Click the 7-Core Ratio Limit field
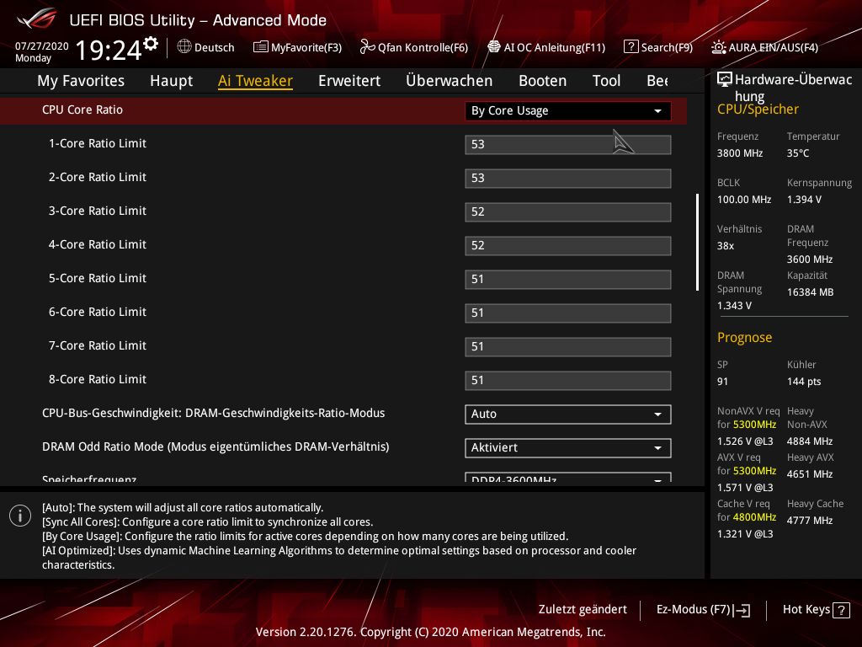The height and width of the screenshot is (647, 862). pyautogui.click(x=568, y=346)
